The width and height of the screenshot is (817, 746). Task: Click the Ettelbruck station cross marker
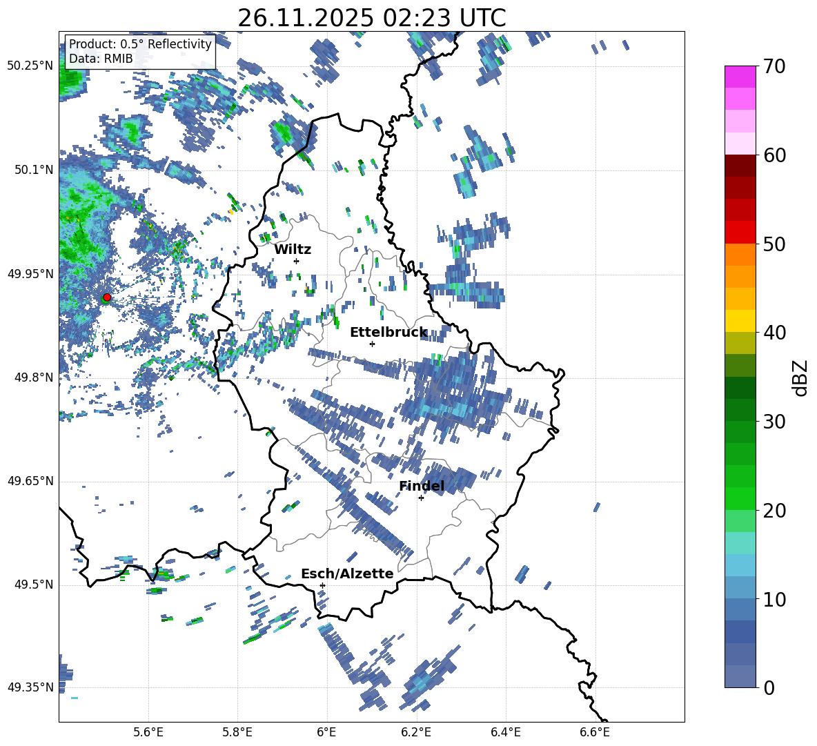372,344
